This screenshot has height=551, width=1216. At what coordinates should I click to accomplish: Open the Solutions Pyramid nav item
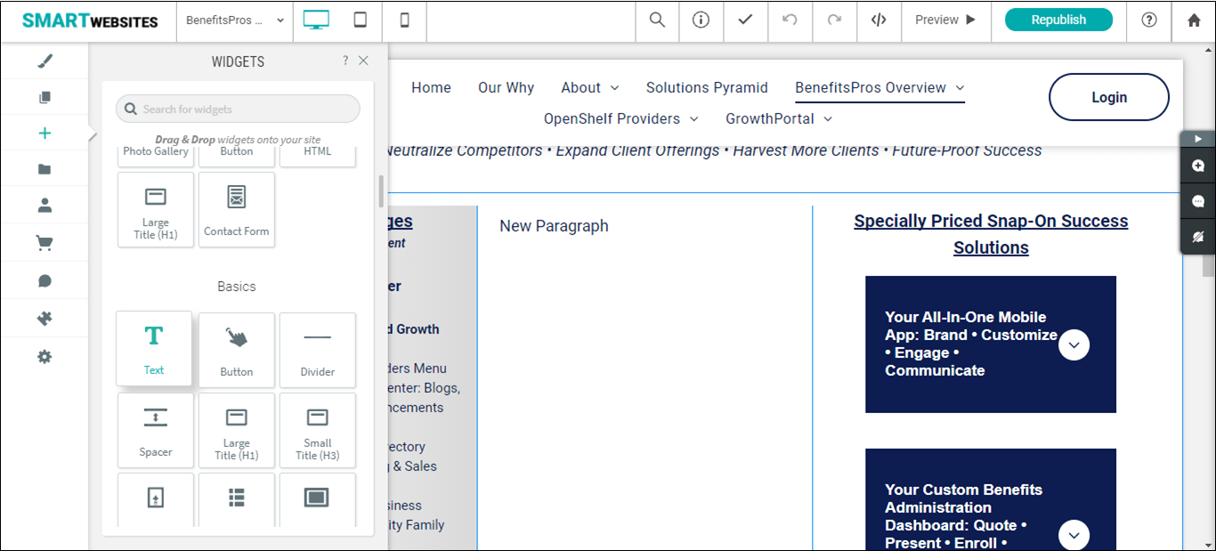coord(707,87)
